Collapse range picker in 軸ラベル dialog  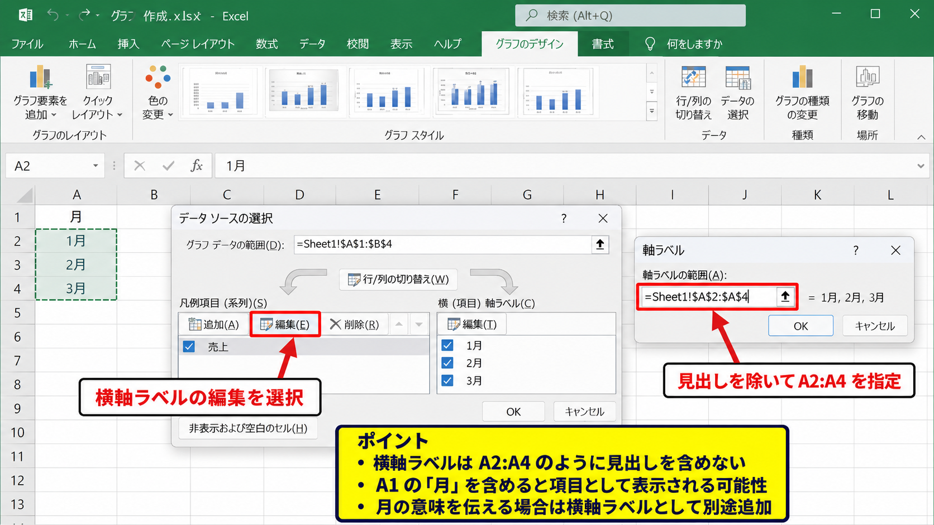coord(785,297)
